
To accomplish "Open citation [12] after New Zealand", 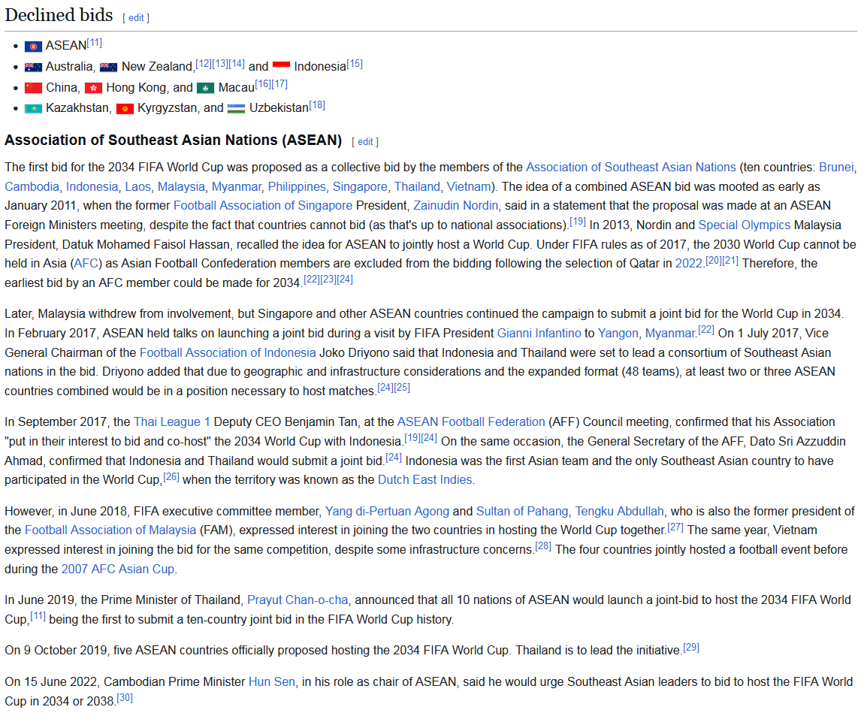I will [204, 64].
